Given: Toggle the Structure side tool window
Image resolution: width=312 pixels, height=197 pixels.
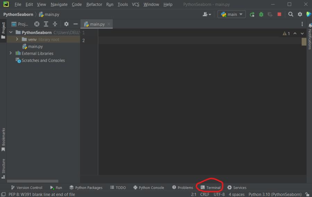Looking at the screenshot, I should [3, 168].
